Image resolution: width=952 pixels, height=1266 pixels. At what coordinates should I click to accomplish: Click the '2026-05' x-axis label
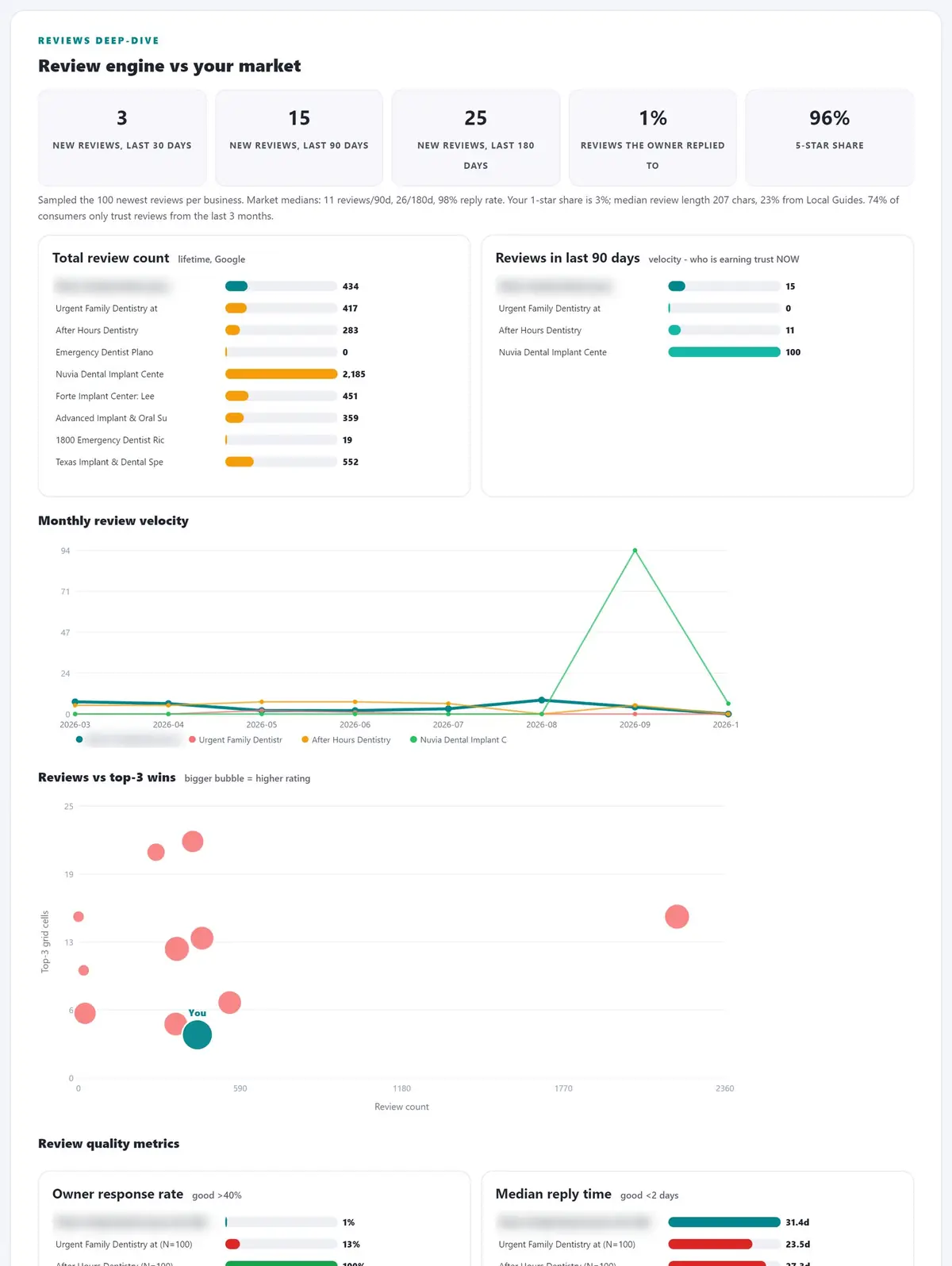(262, 725)
